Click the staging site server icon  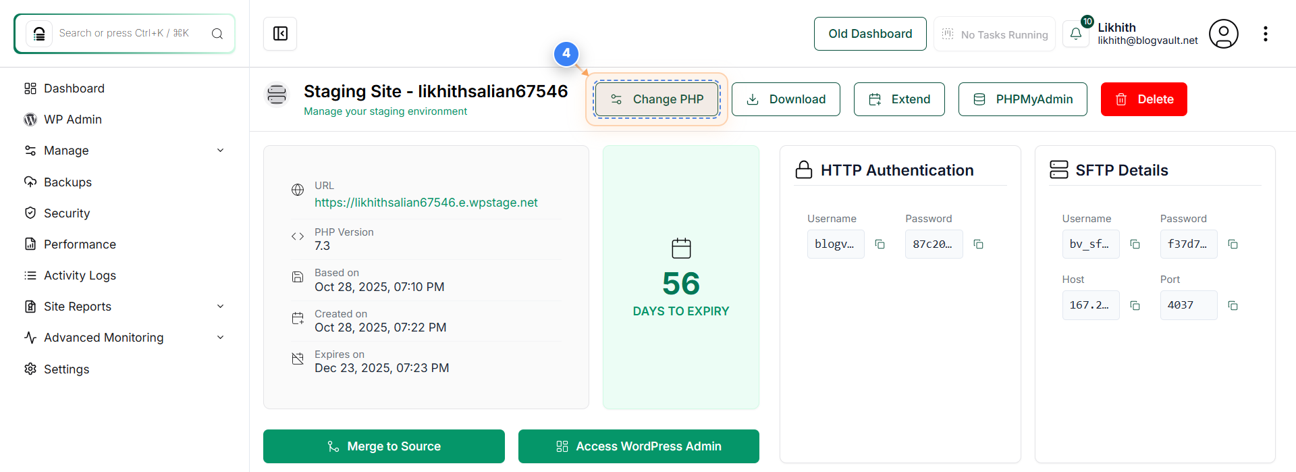277,94
